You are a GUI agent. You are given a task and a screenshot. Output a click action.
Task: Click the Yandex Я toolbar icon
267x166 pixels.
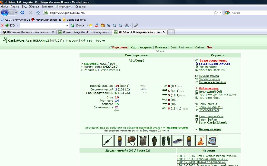point(2,25)
